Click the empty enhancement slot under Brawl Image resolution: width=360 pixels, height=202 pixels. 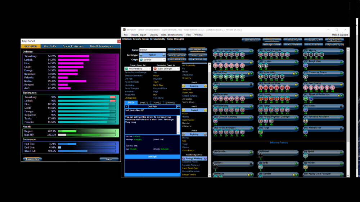(261, 155)
